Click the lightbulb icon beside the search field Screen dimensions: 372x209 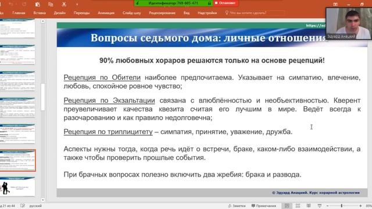[x=227, y=13]
